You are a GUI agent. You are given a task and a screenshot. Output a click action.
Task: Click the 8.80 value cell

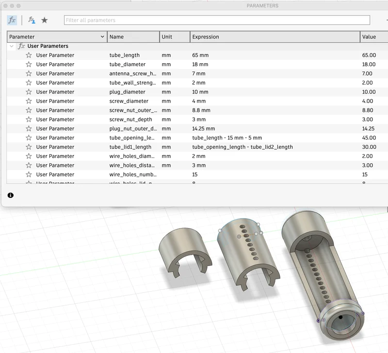(x=368, y=110)
